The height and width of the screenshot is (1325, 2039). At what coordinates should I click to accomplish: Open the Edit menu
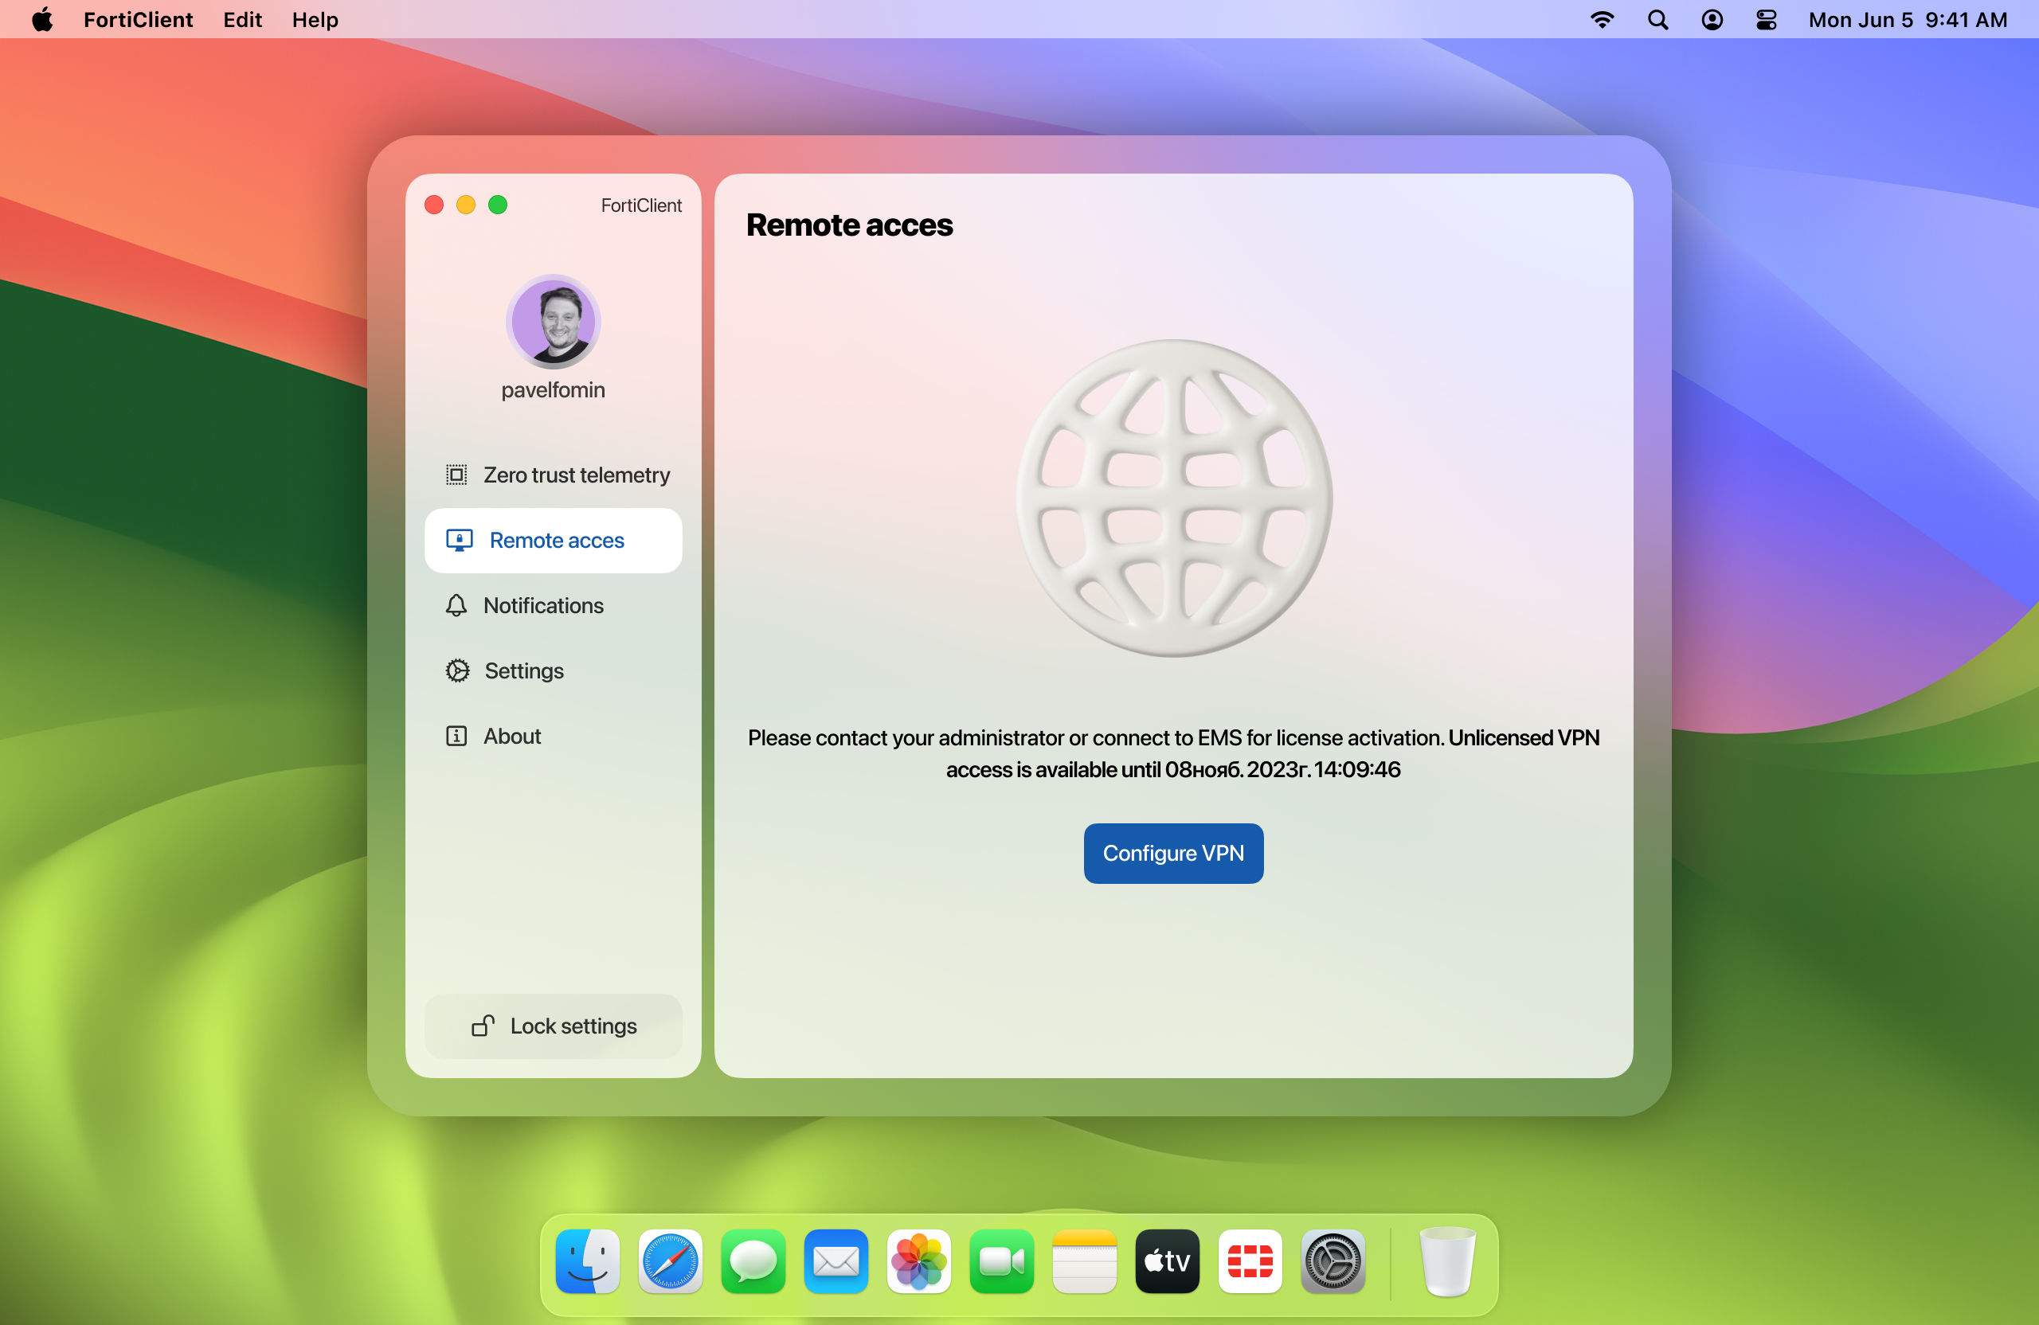(x=242, y=19)
